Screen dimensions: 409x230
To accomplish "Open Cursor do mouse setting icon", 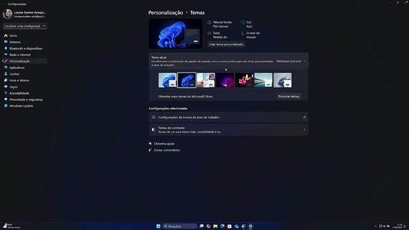I will click(243, 33).
